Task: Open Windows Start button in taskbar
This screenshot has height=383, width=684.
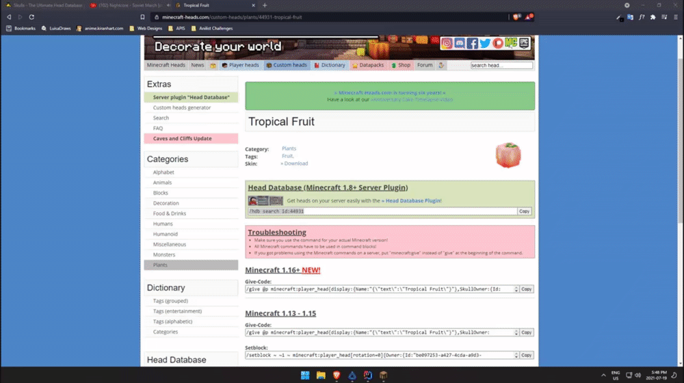Action: click(305, 375)
